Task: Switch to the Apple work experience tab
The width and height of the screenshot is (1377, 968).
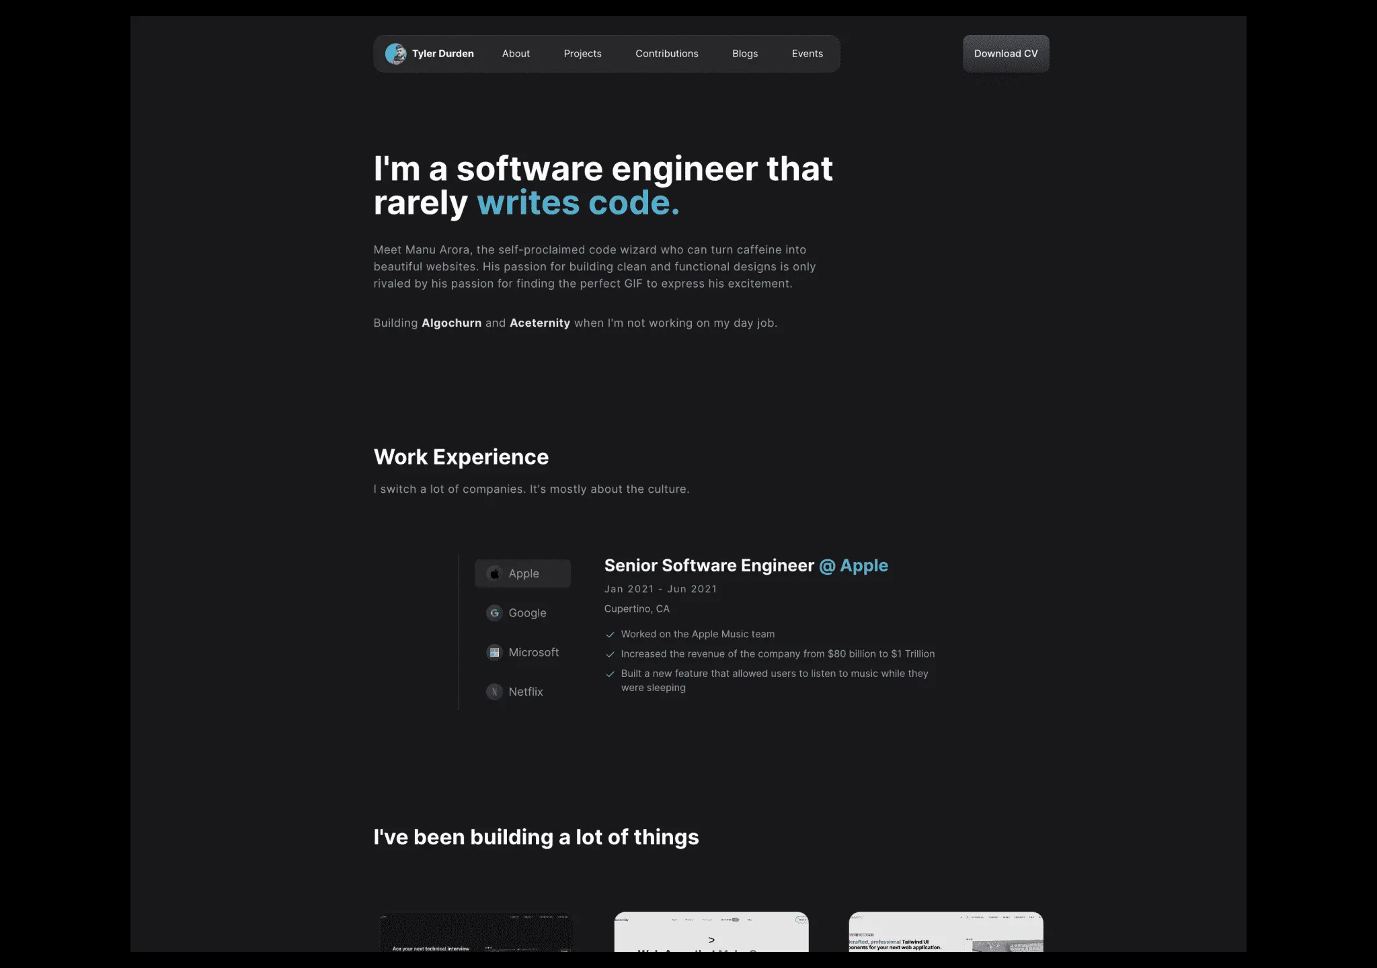Action: (x=523, y=573)
